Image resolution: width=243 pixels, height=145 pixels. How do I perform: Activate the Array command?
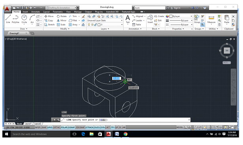[x=73, y=25]
